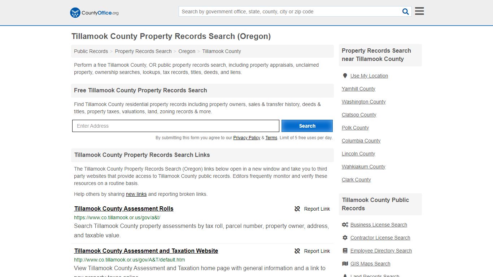Click the book icon beside Employee Directory Search

[345, 251]
